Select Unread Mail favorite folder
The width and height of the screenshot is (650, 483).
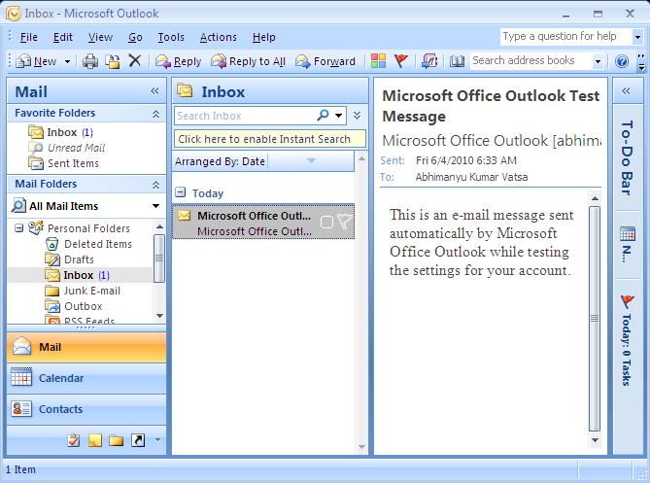[x=67, y=148]
